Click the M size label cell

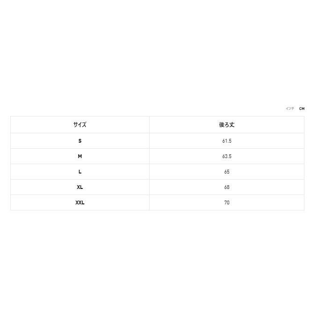[80, 156]
